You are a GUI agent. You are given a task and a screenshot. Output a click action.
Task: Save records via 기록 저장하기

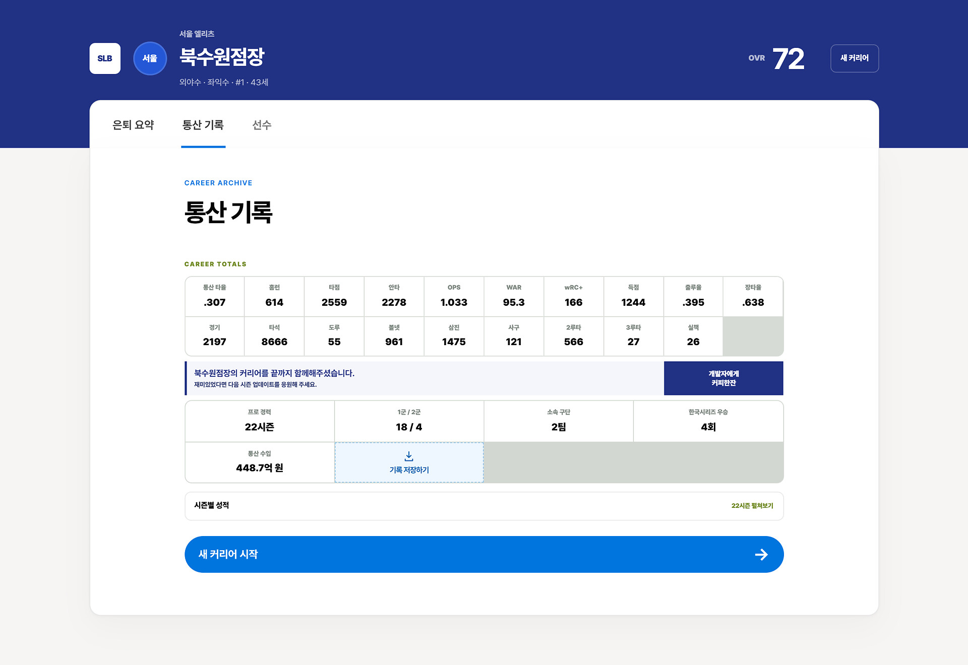tap(409, 462)
